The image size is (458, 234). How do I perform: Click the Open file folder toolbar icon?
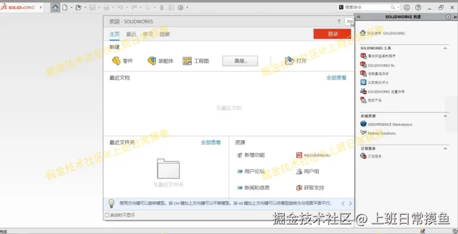coord(78,8)
